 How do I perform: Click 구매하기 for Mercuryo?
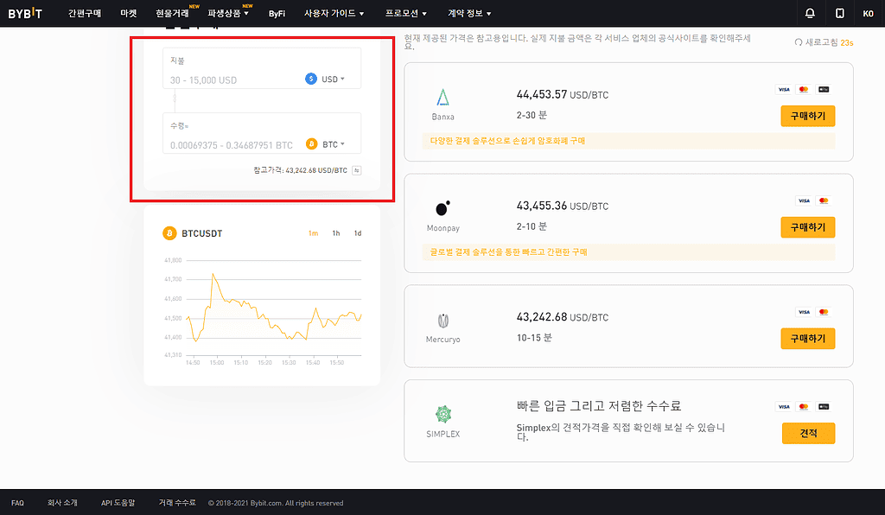tap(808, 338)
